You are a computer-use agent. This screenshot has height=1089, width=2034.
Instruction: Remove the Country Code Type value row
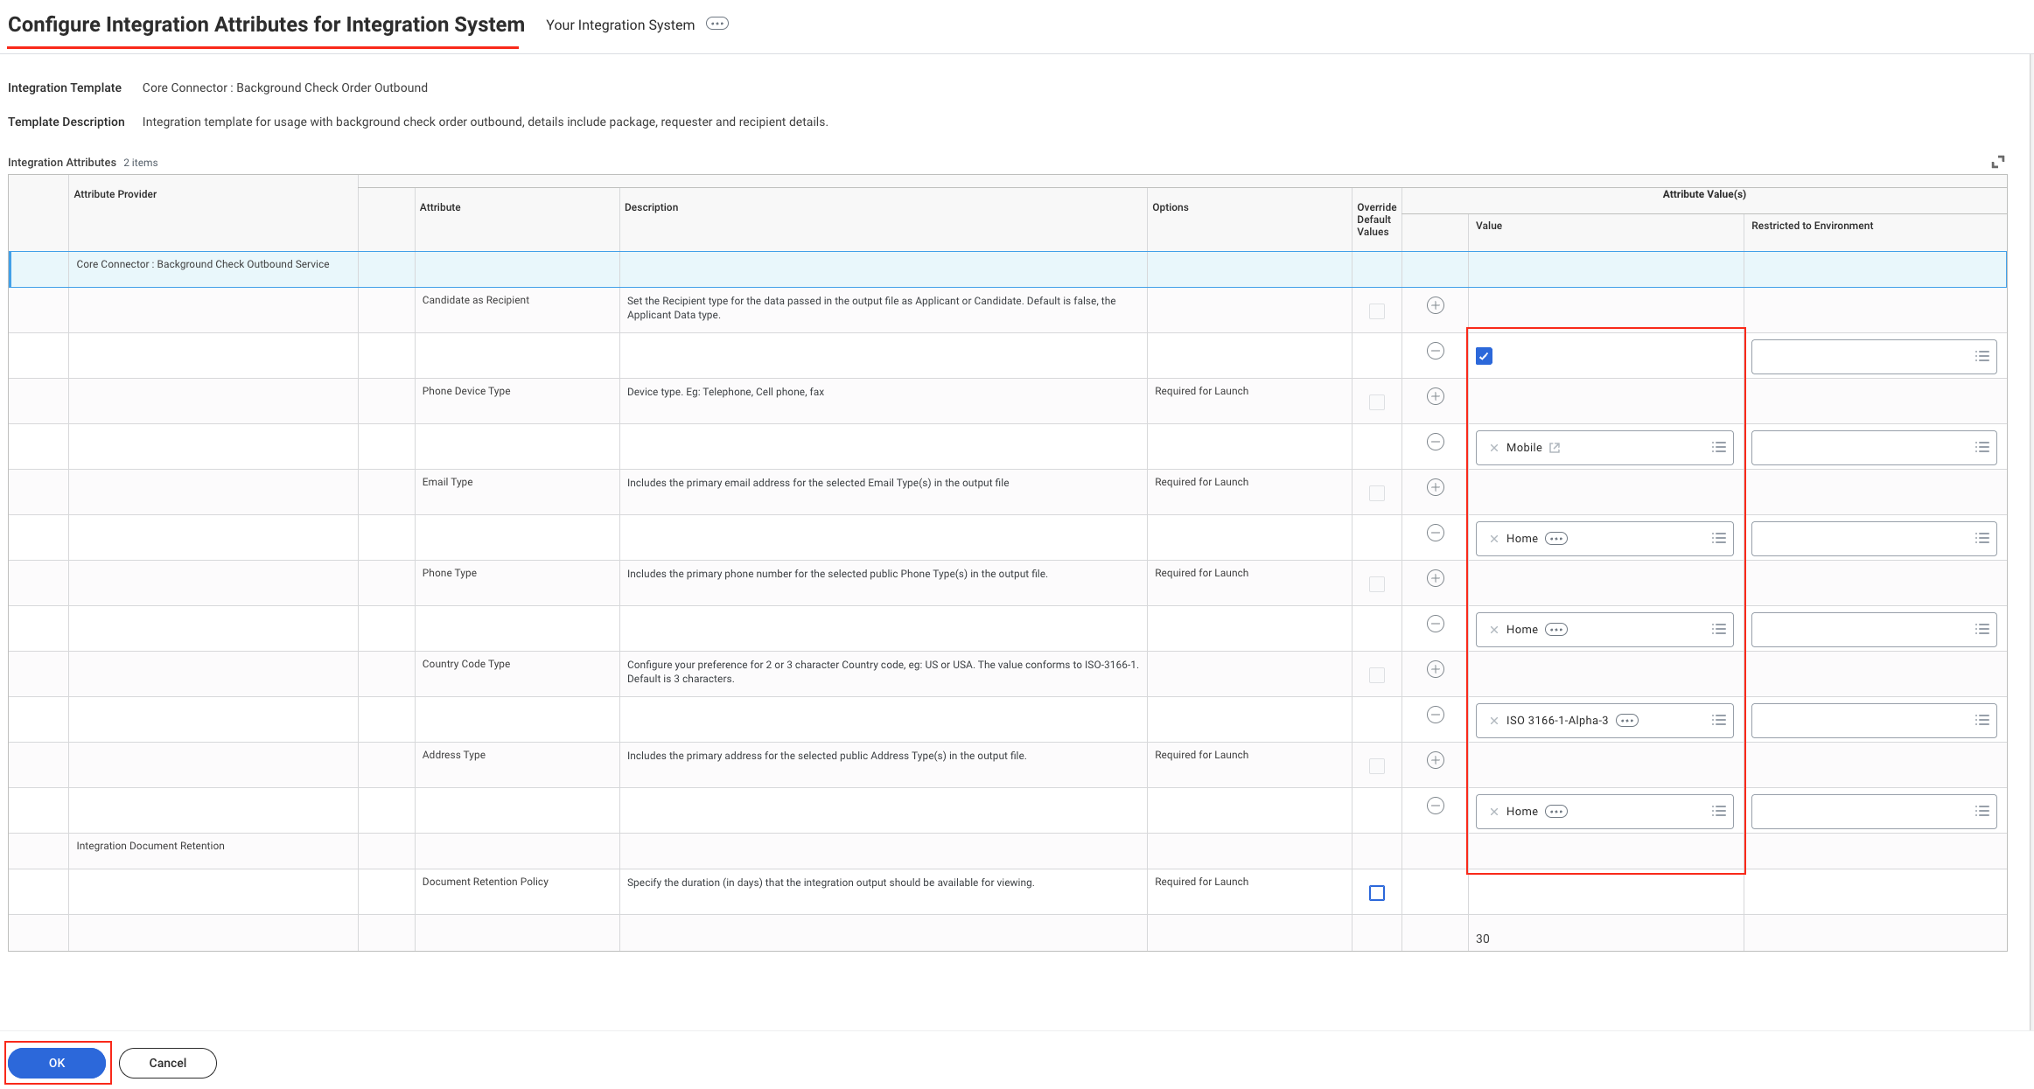[x=1435, y=715]
